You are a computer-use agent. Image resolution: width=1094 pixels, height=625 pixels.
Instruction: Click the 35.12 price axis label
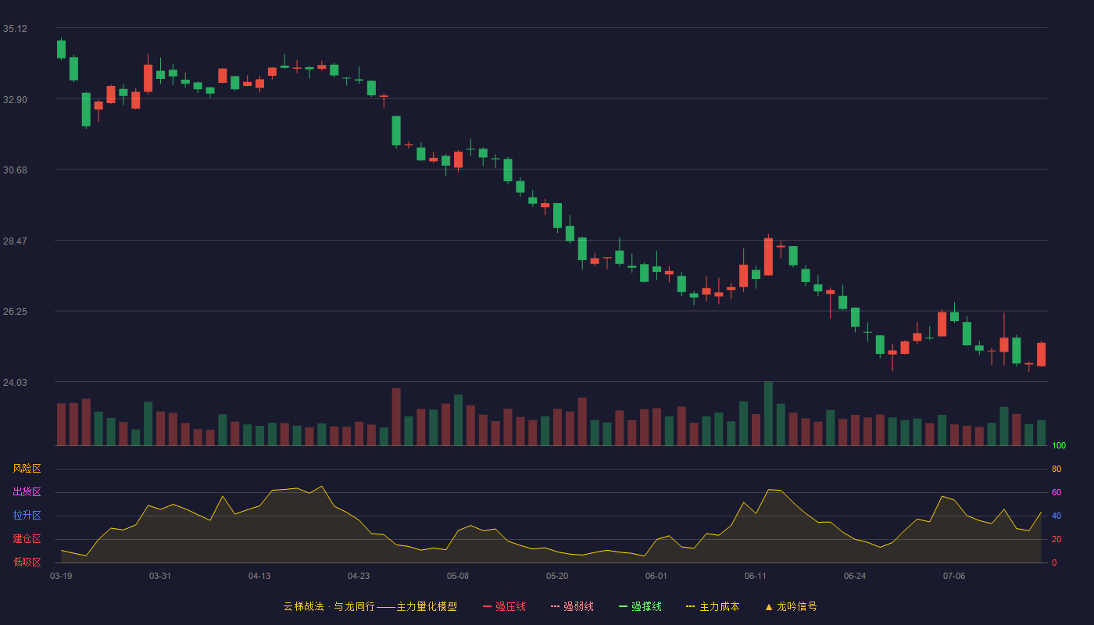pyautogui.click(x=15, y=29)
